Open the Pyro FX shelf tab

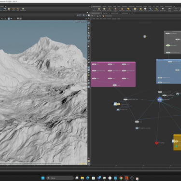[x=150, y=6]
